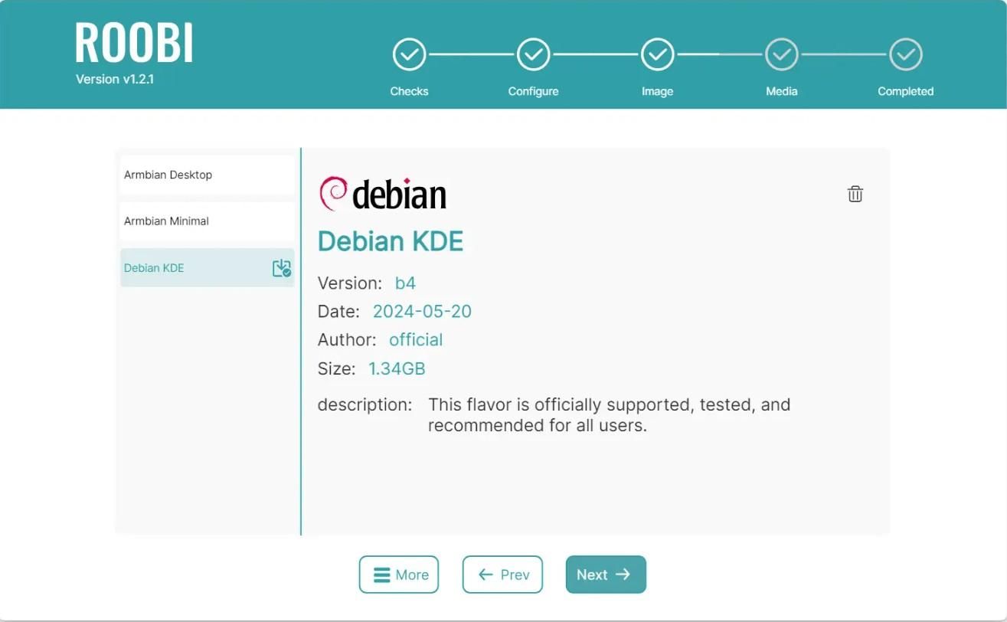
Task: Click the Completed step label
Action: point(906,91)
